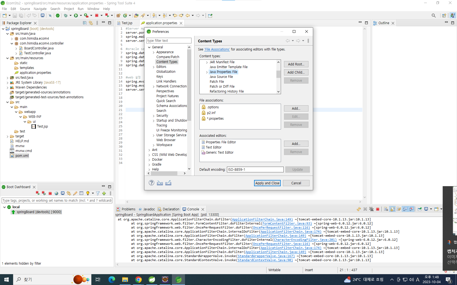Click the Run play icon in the toolbar
Viewport: 457px width, 285px height.
(x=76, y=16)
